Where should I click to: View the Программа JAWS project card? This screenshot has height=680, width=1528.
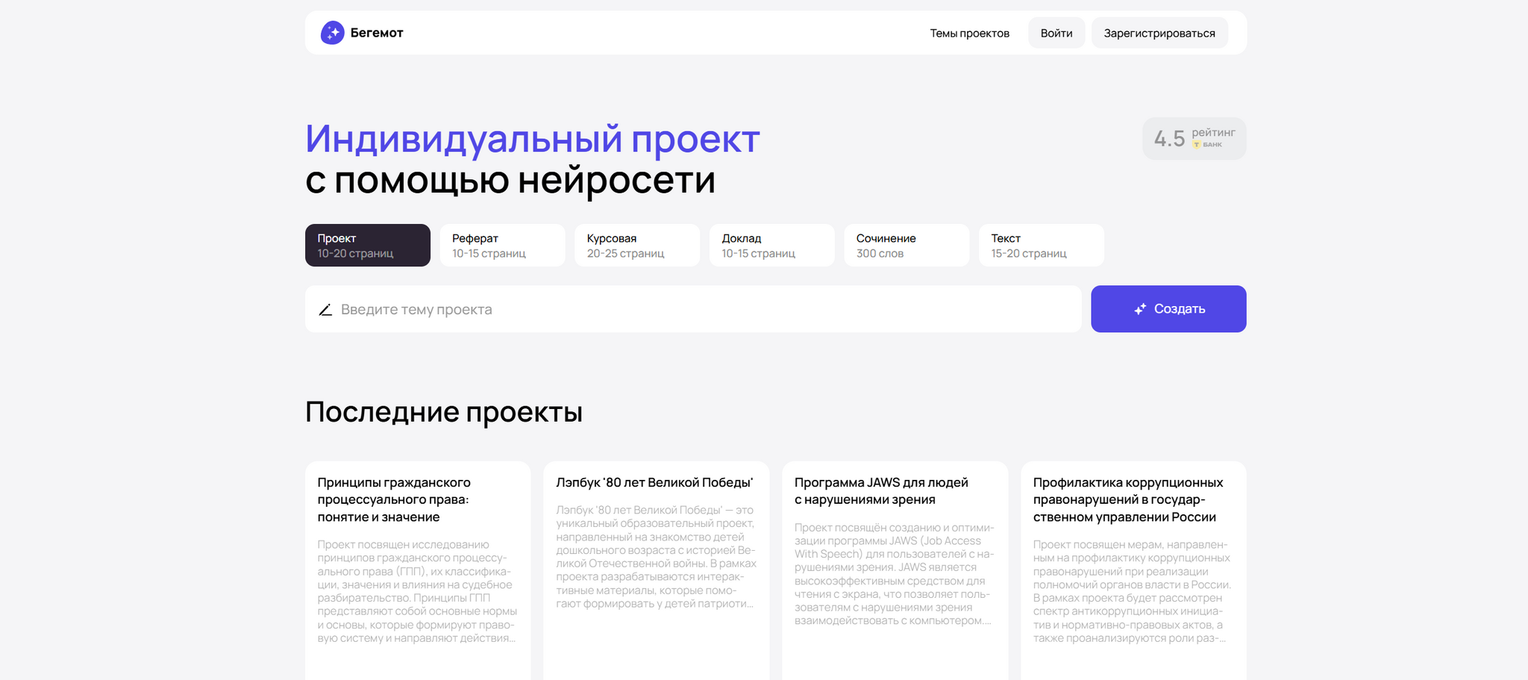pos(895,560)
